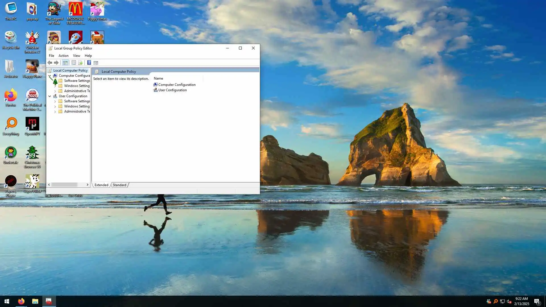546x307 pixels.
Task: Collapse the User Configuration tree node
Action: point(50,96)
